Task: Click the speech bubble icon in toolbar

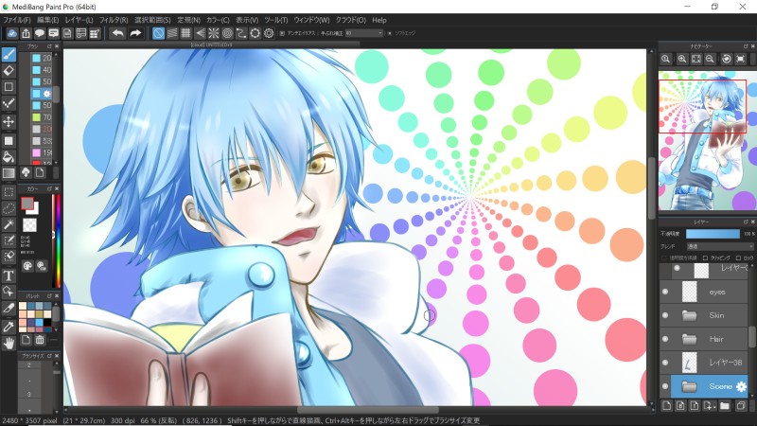Action: (40, 33)
